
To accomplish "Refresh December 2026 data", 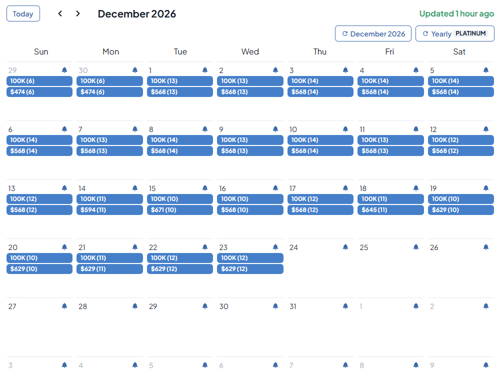I will tap(373, 33).
